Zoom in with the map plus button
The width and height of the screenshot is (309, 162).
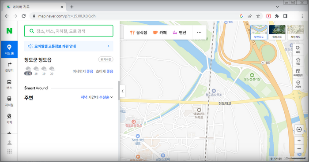(299, 140)
